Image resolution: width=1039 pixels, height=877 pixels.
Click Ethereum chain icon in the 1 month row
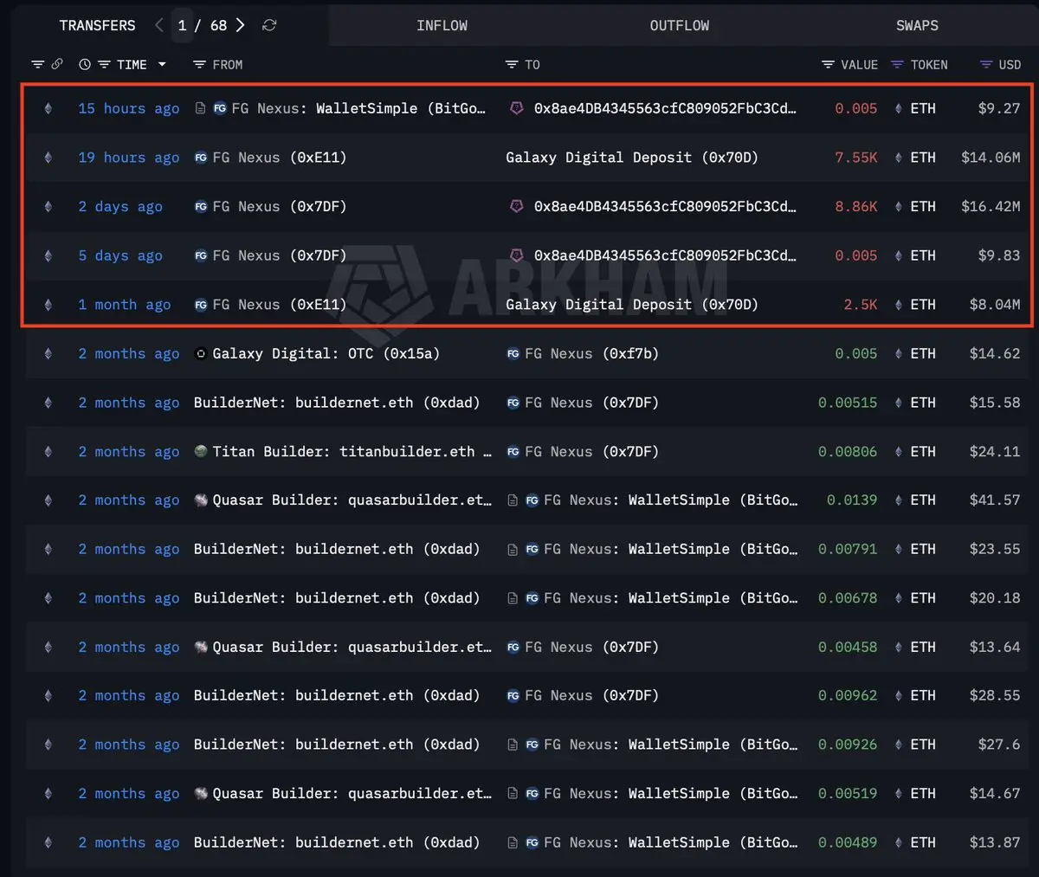[x=48, y=305]
